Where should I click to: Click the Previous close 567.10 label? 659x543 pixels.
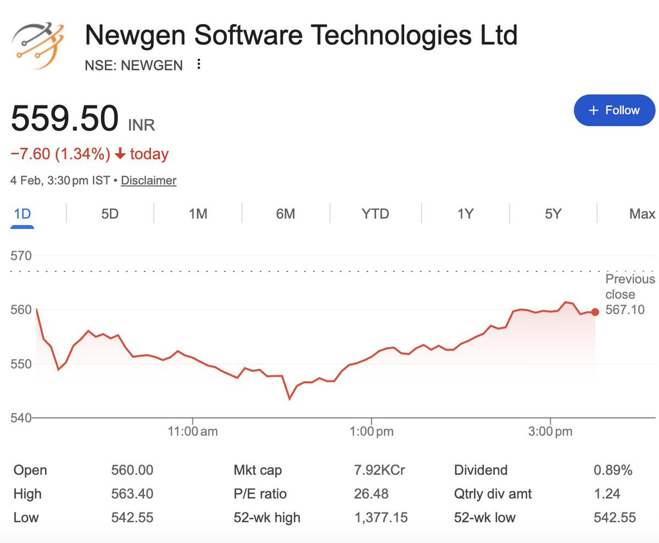click(x=630, y=294)
